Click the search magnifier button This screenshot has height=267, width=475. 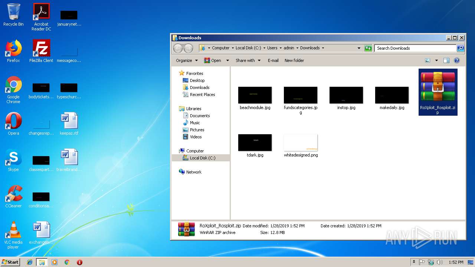click(x=460, y=48)
